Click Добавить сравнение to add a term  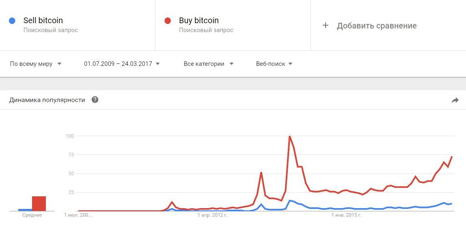point(377,26)
